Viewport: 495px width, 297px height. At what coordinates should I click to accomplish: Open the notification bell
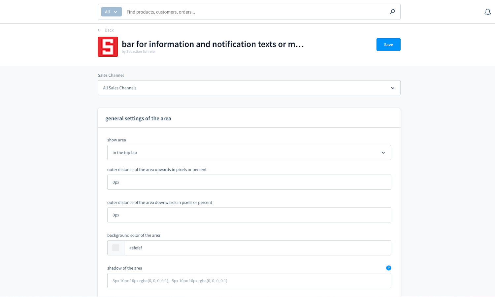(x=487, y=12)
